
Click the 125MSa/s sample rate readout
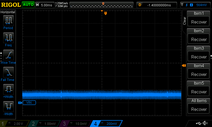61,3
